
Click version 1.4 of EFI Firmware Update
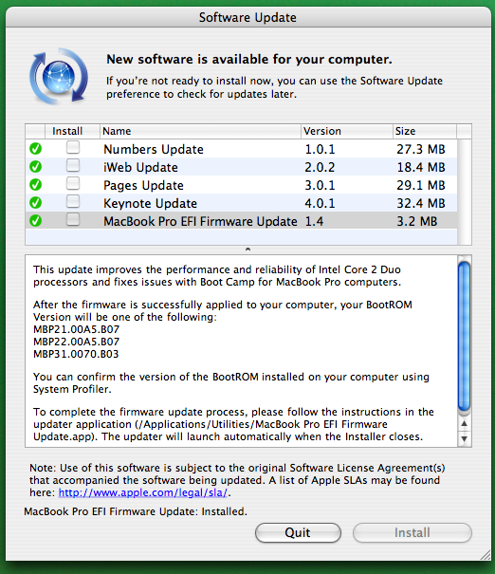coord(314,221)
